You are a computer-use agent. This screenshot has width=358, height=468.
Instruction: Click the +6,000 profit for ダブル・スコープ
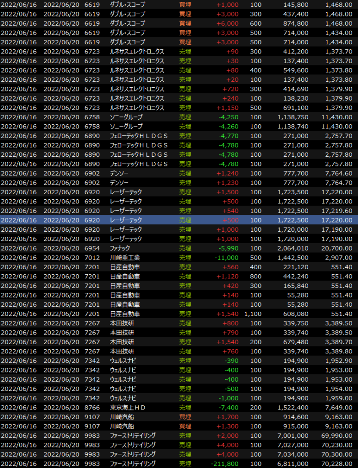227,23
